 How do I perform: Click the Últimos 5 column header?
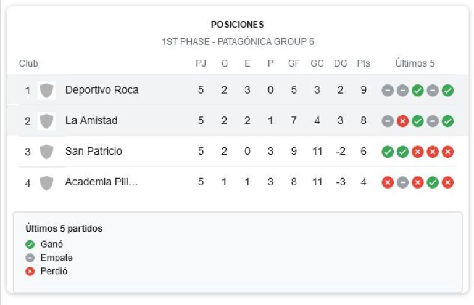(x=415, y=63)
